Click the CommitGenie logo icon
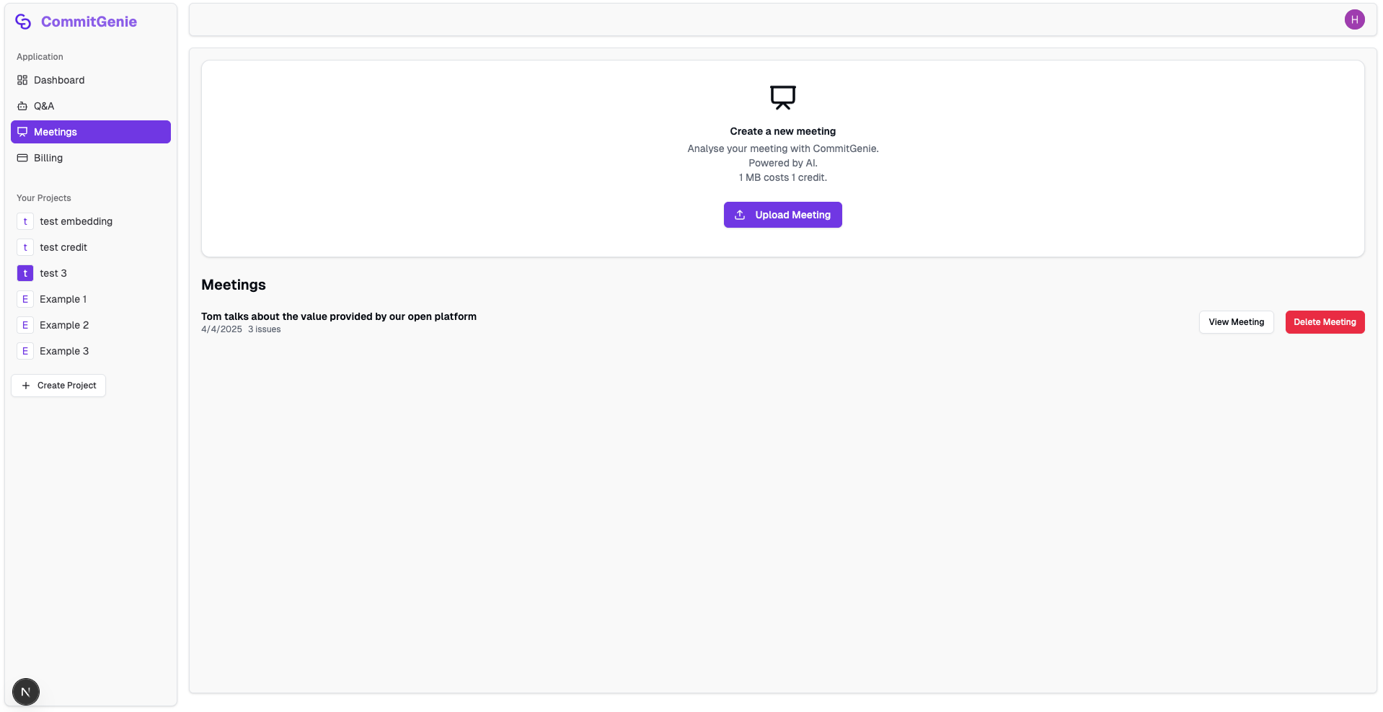Image resolution: width=1383 pixels, height=712 pixels. [23, 22]
